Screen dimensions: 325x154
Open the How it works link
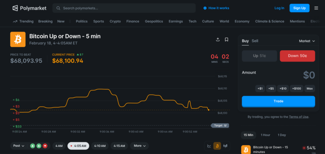tap(219, 8)
